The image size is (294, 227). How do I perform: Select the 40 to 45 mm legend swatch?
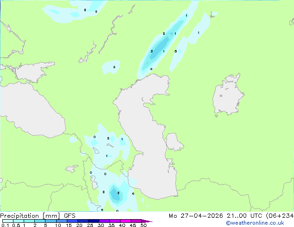point(126,221)
